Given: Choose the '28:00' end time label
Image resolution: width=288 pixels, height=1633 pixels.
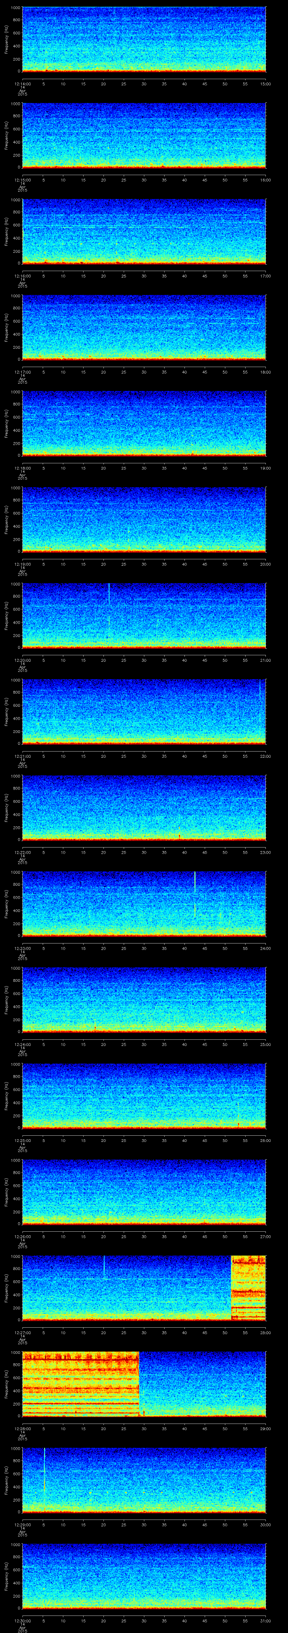Looking at the screenshot, I should point(265,1332).
